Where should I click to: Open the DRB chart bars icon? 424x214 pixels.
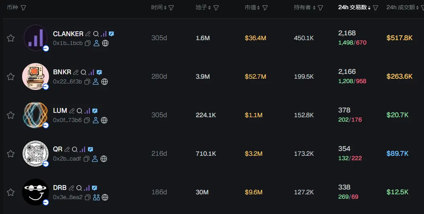click(x=87, y=188)
